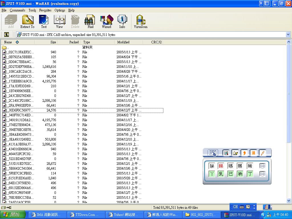292x219 pixels.
Task: Click the go up one folder button
Action: coord(6,35)
